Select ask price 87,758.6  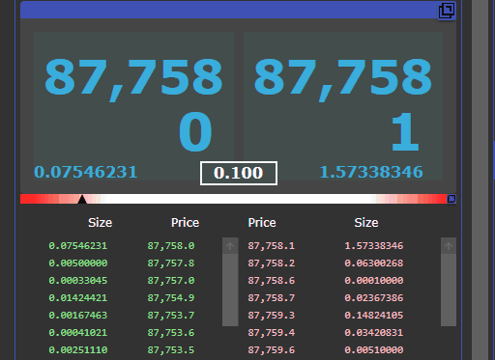pos(272,281)
